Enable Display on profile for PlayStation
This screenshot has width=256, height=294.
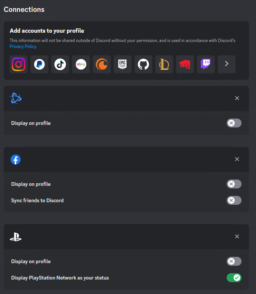[x=234, y=261]
